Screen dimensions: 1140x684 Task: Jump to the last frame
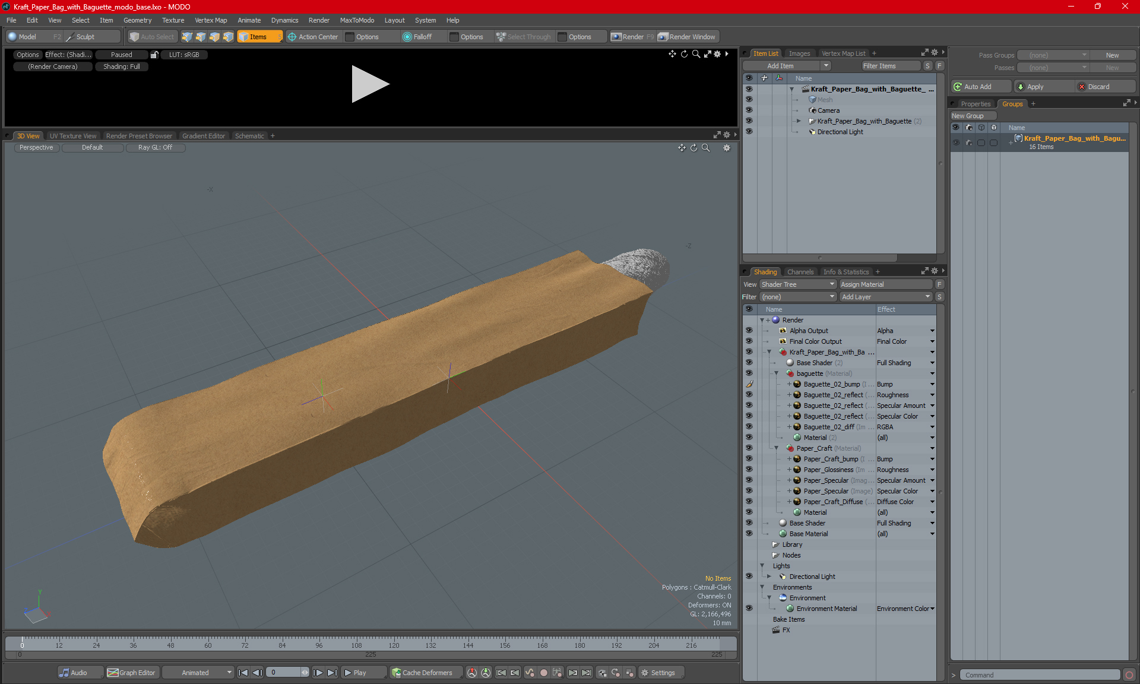332,673
